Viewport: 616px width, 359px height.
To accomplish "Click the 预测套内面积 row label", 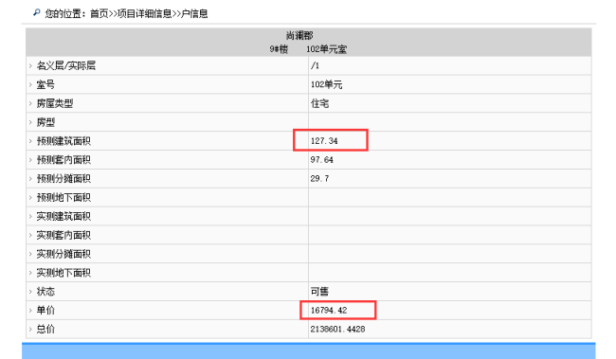I will pyautogui.click(x=63, y=160).
